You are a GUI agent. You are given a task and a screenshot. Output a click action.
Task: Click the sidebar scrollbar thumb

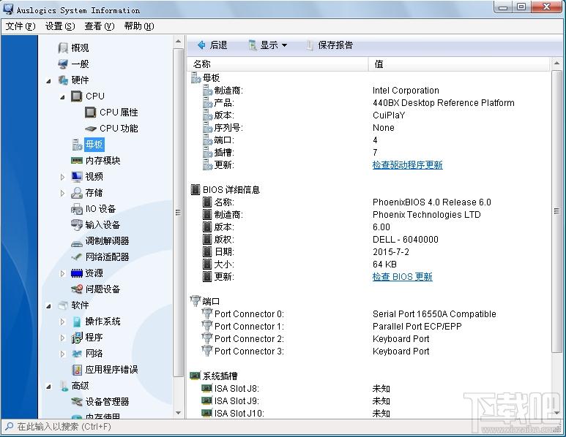point(179,212)
